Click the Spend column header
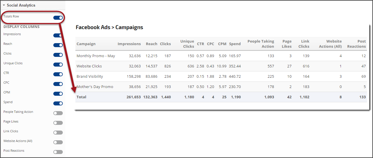The image size is (373, 158). 235,44
